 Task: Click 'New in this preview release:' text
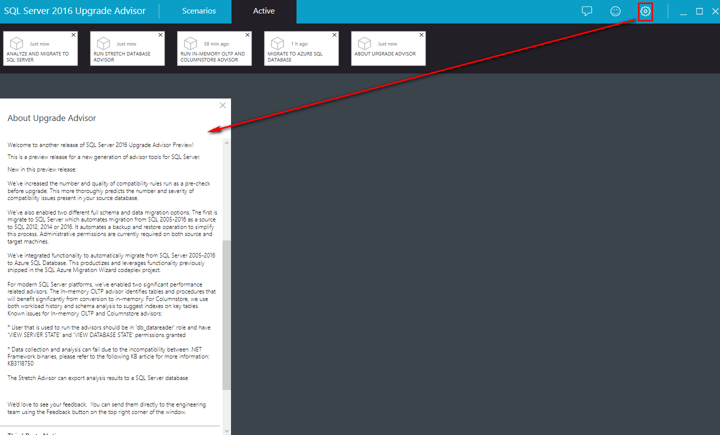coord(42,169)
